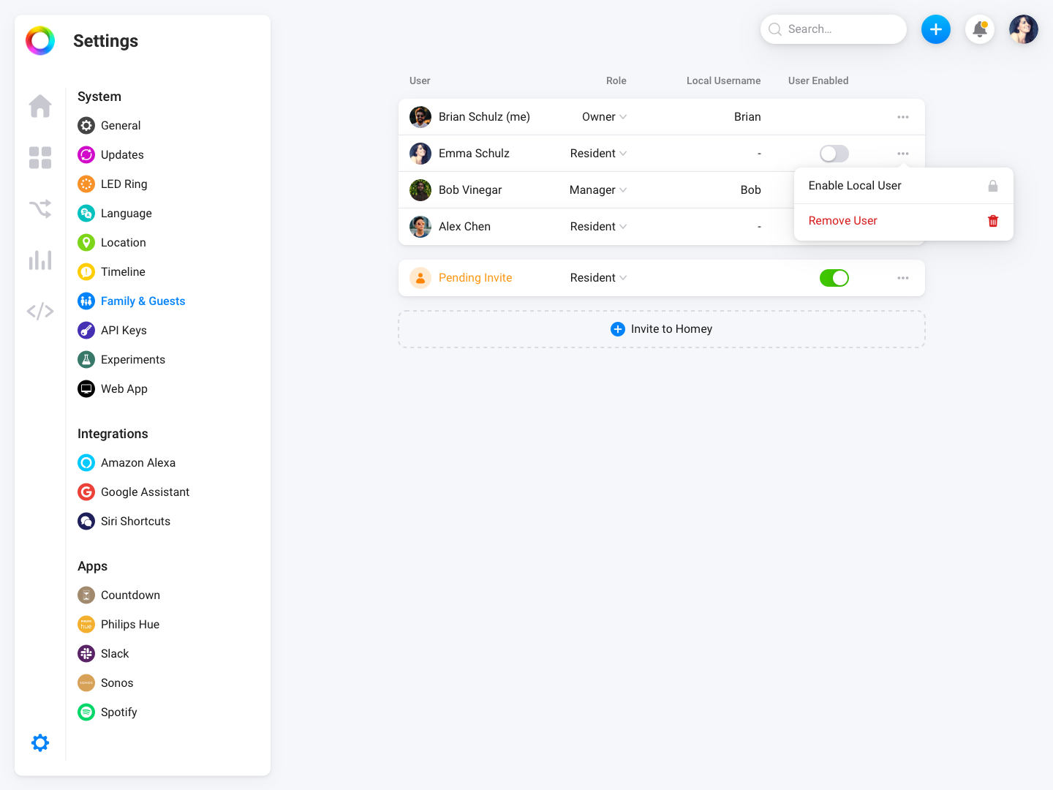
Task: Open the developer code brackets icon
Action: pyautogui.click(x=40, y=311)
